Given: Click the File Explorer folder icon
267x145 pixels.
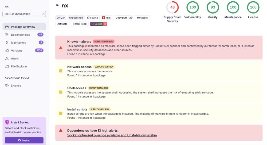Looking at the screenshot, I should (7, 66).
